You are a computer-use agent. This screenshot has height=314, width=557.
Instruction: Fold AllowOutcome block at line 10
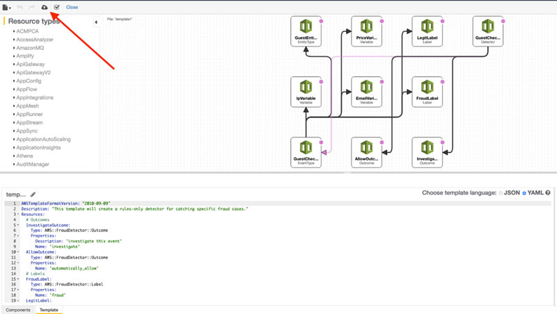tap(18, 252)
